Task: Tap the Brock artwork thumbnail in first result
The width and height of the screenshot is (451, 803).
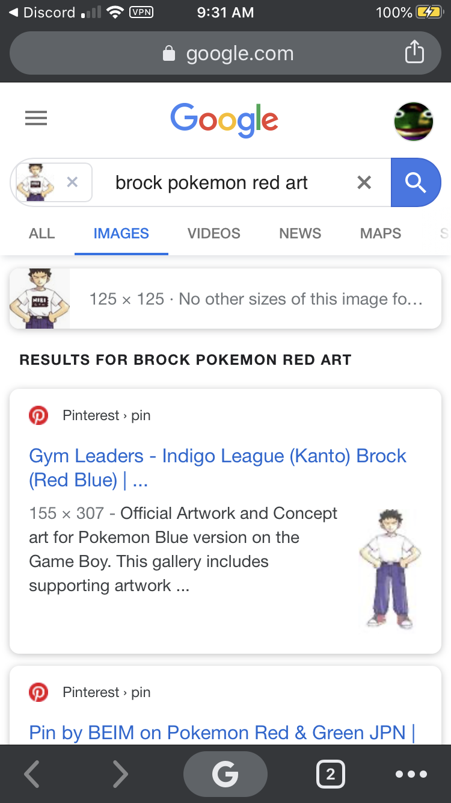Action: click(390, 568)
